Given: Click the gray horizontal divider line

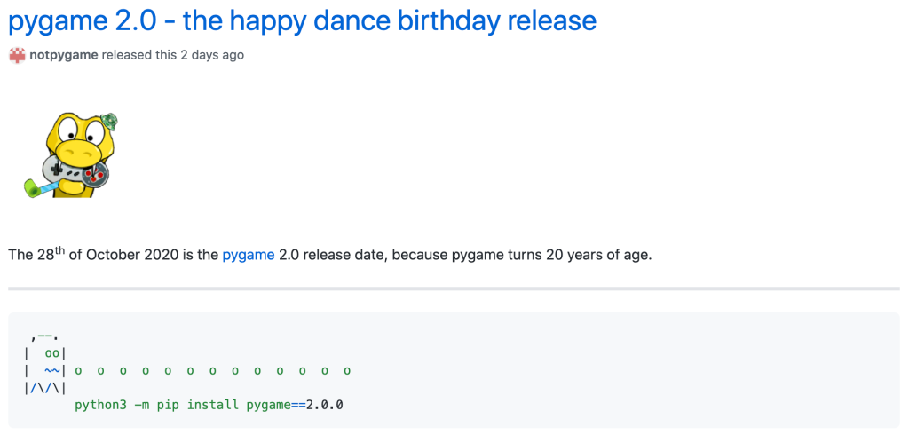Looking at the screenshot, I should [454, 289].
